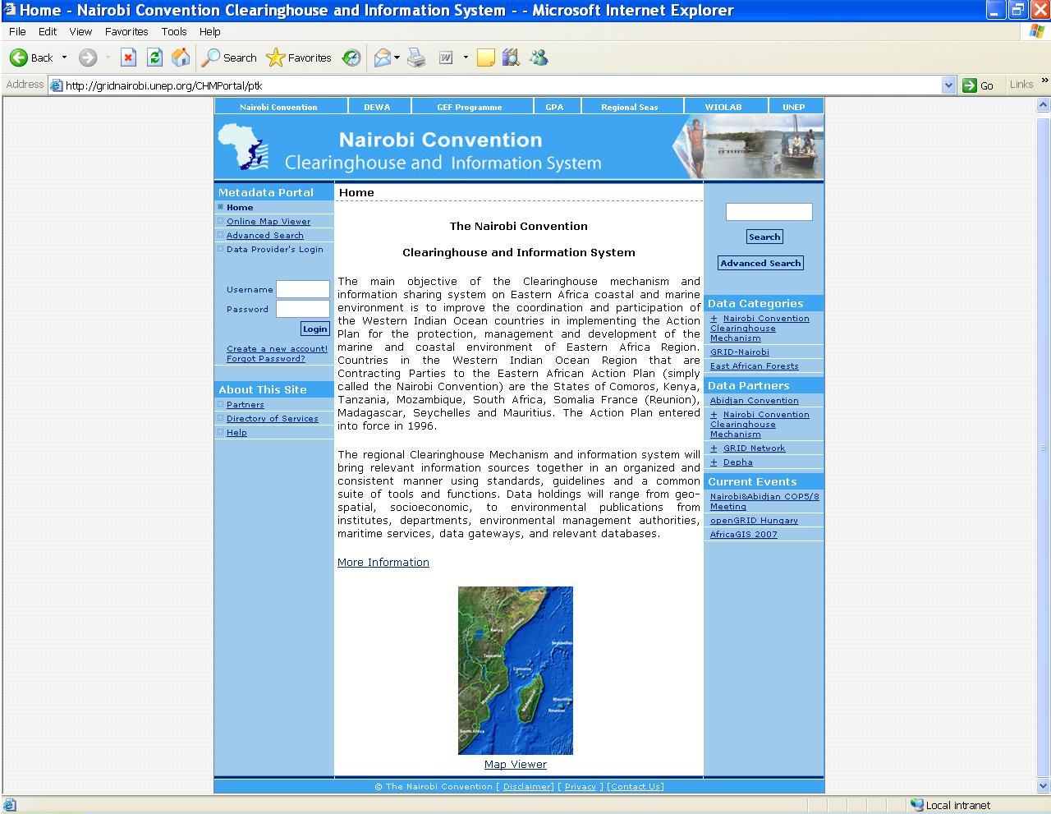Open the History toolbar icon
This screenshot has height=814, width=1051.
pos(351,57)
